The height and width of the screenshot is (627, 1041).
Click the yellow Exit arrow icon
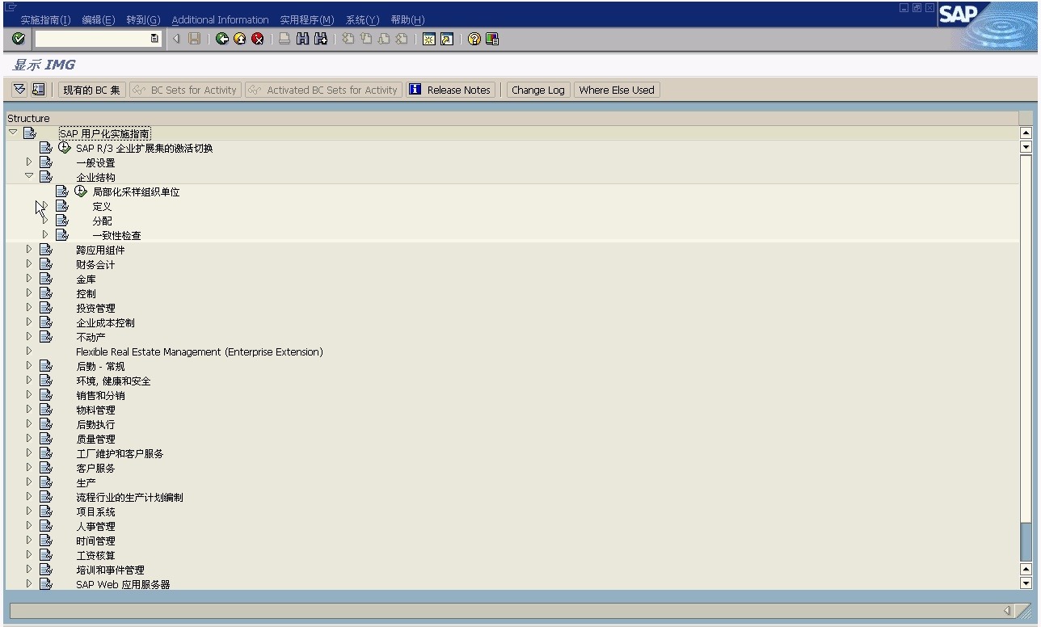(239, 39)
